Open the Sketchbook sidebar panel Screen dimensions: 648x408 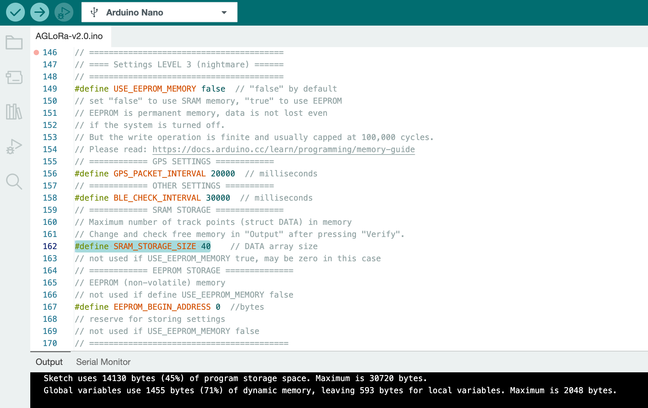click(x=14, y=42)
